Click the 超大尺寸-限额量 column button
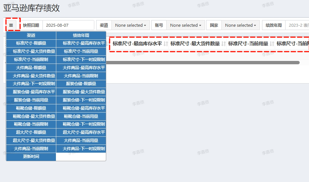The width and height of the screenshot is (309, 182). pos(31,132)
